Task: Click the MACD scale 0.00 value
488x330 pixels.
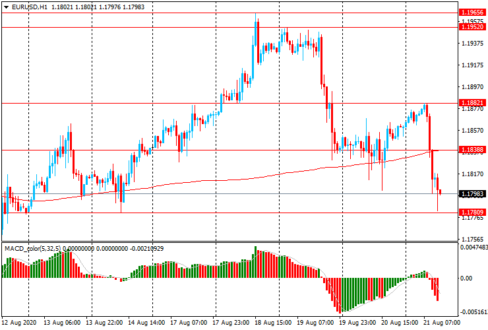Action: [466, 278]
